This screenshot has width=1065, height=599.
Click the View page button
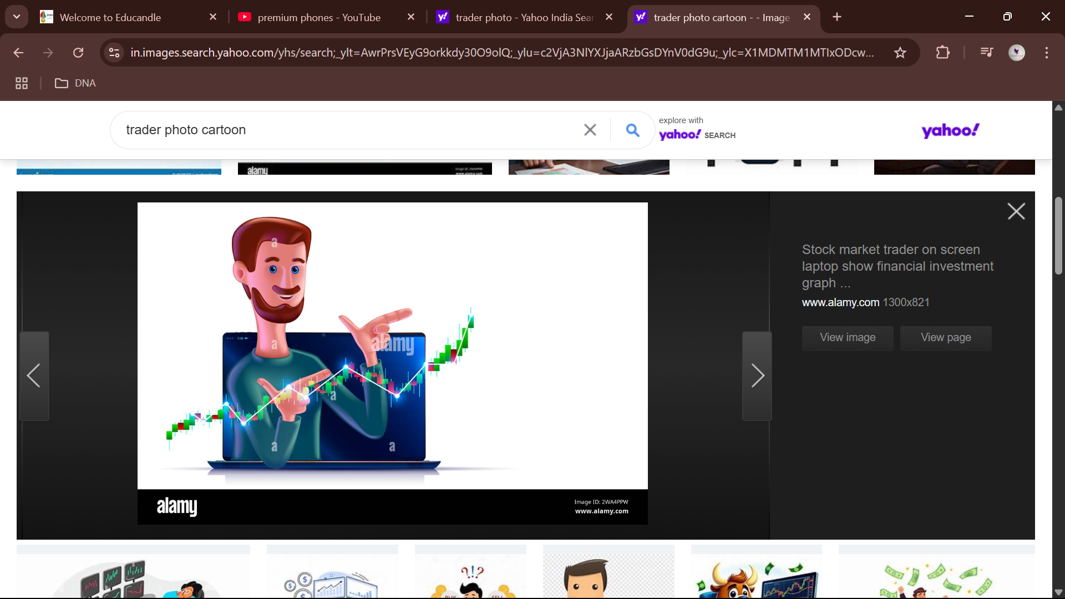(x=945, y=338)
